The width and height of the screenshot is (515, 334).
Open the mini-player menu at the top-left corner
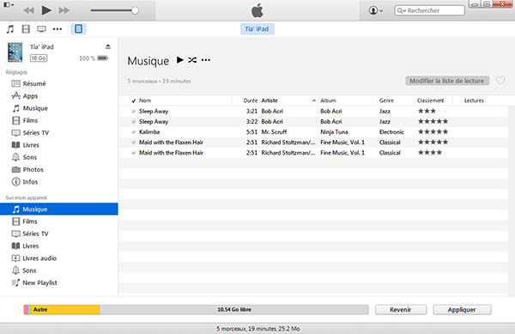point(9,4)
